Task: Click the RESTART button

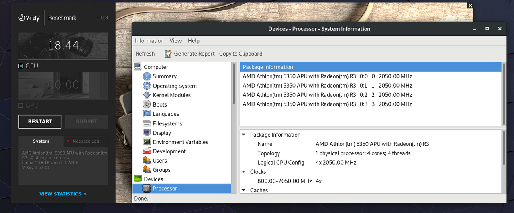Action: pos(40,121)
